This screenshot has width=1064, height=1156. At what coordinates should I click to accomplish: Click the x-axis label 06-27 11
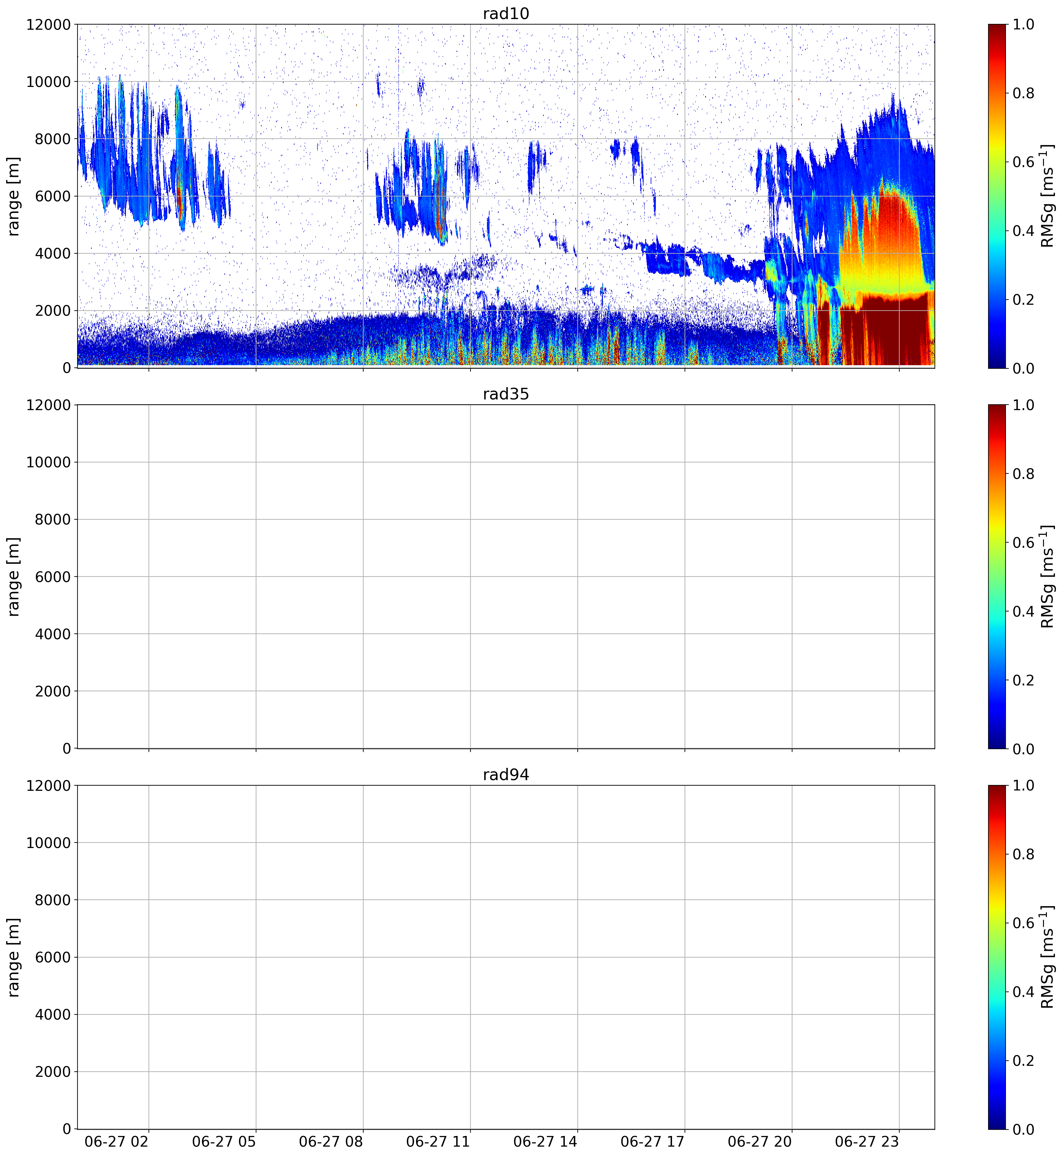(x=438, y=1141)
